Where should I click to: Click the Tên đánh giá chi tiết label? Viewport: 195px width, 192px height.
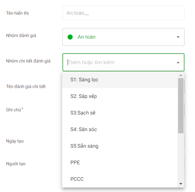pyautogui.click(x=25, y=87)
